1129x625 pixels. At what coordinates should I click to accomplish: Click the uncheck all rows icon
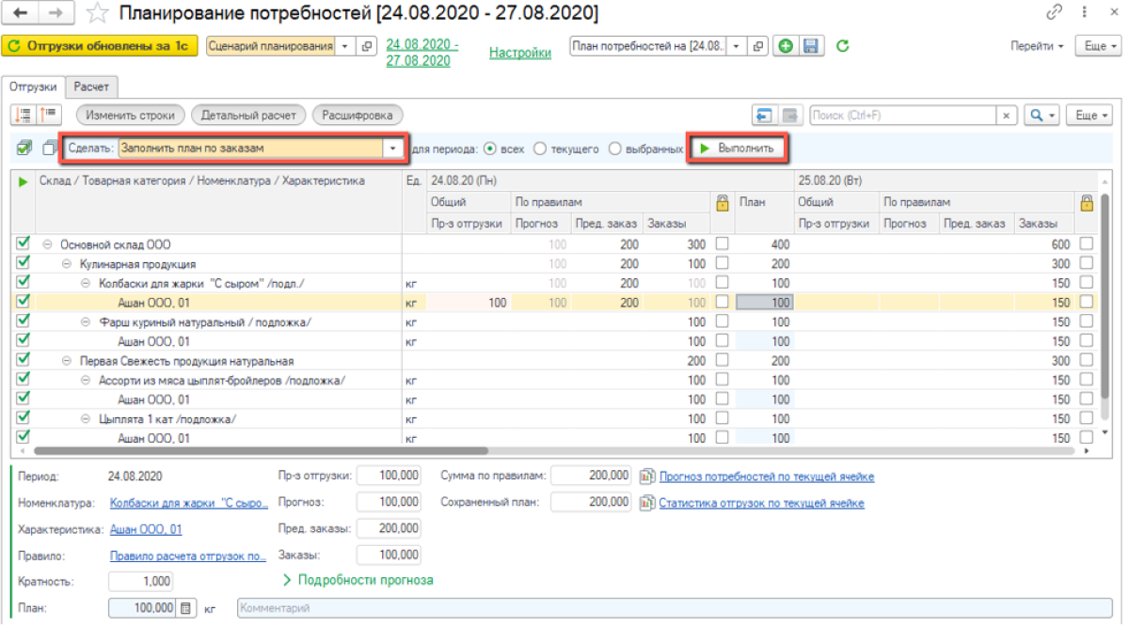(49, 148)
